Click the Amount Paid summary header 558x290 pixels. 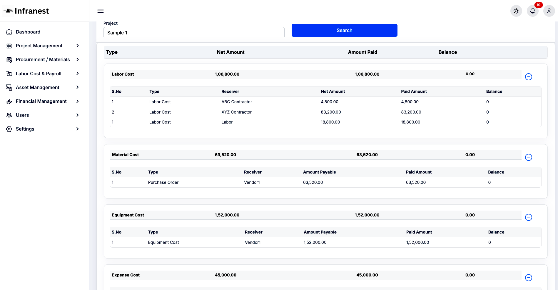click(362, 52)
